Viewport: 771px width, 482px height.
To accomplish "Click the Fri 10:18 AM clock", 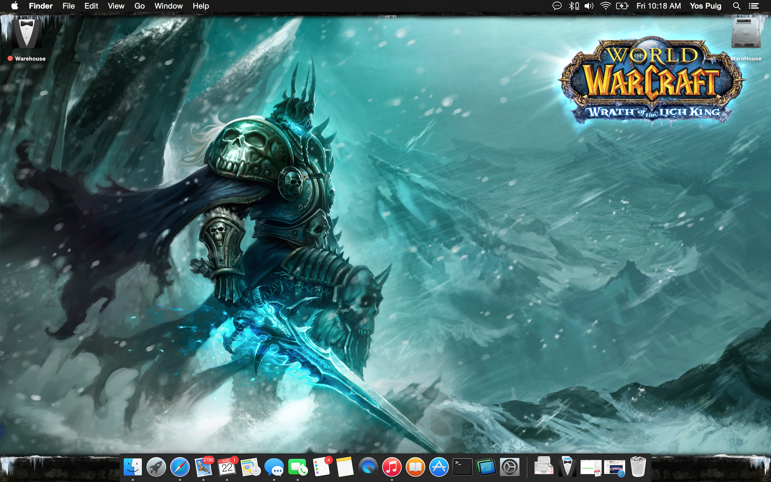I will pos(659,6).
